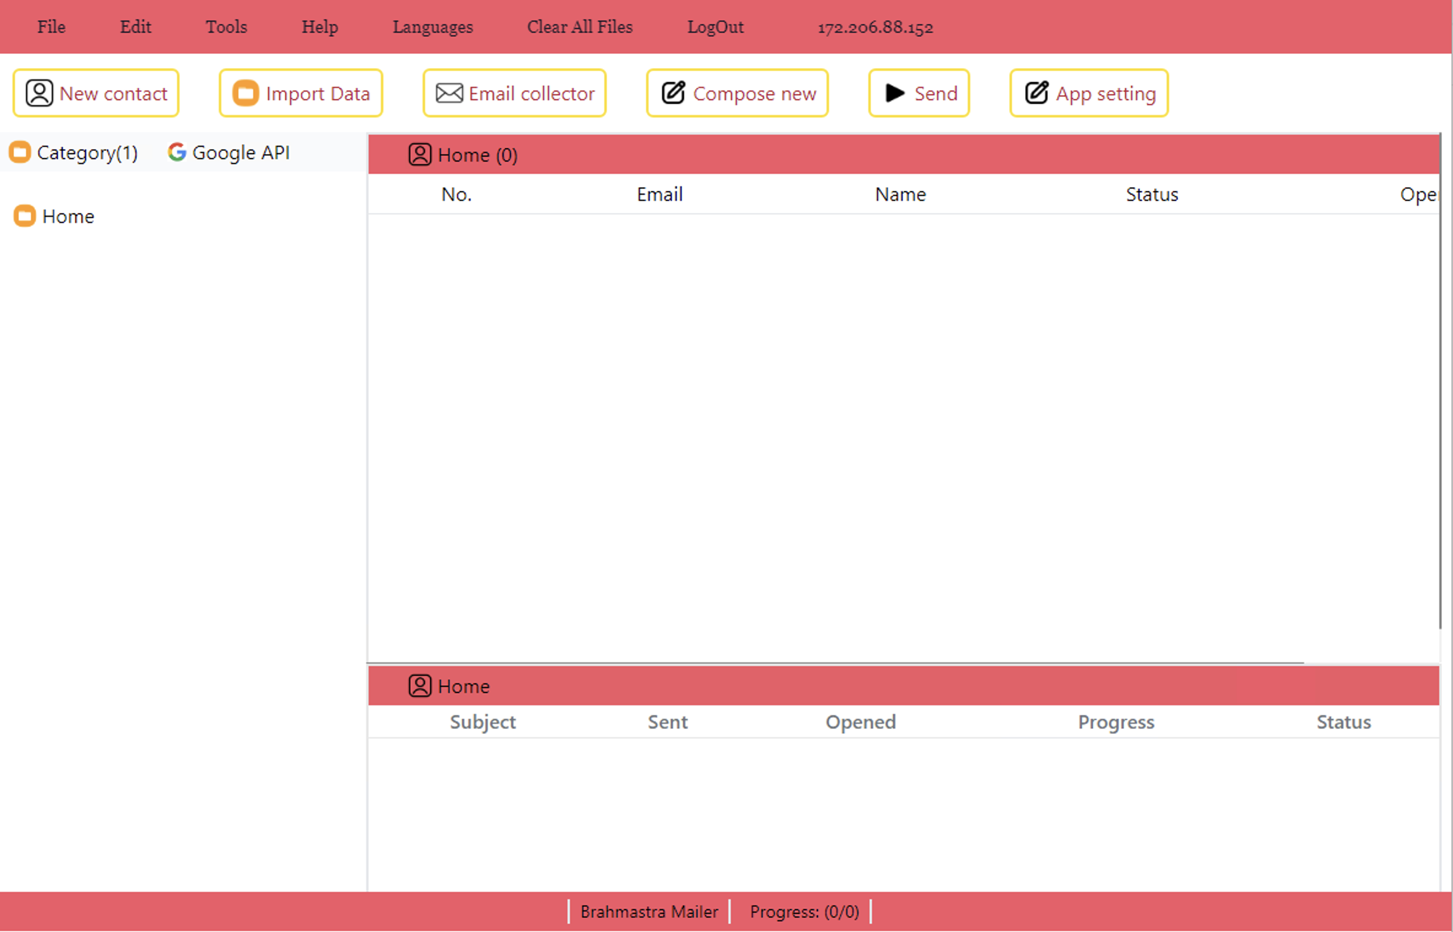Click the Email collector button

pyautogui.click(x=514, y=93)
